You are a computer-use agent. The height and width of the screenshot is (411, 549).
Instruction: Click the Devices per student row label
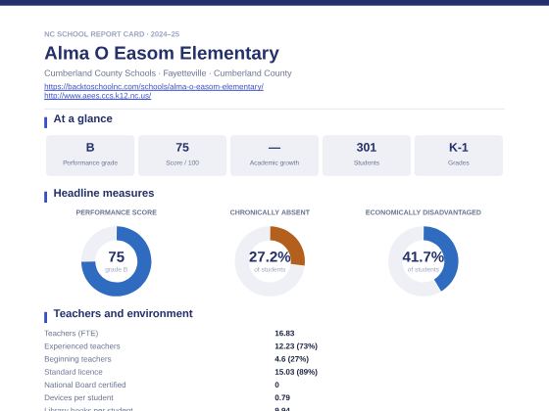pyautogui.click(x=78, y=397)
